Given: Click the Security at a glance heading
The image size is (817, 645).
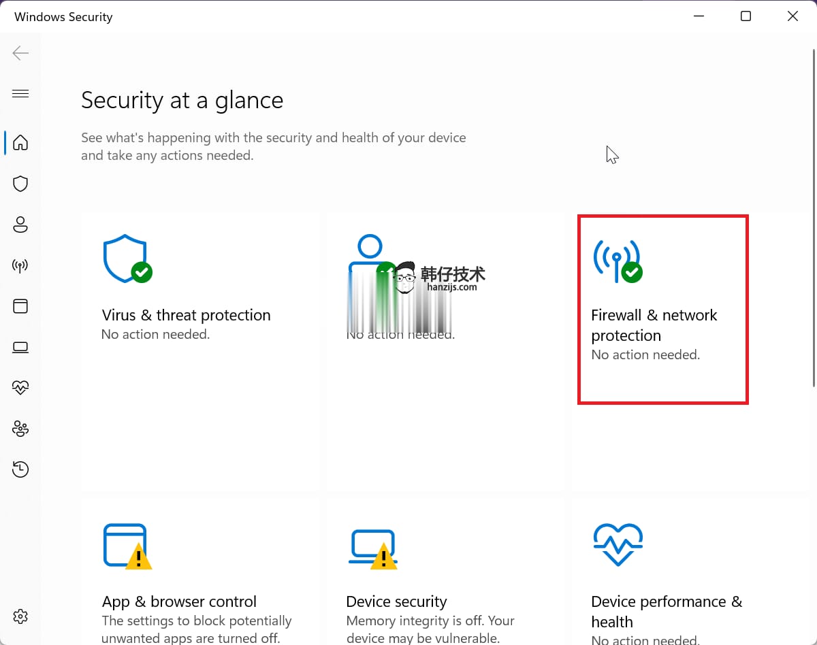Looking at the screenshot, I should click(182, 101).
